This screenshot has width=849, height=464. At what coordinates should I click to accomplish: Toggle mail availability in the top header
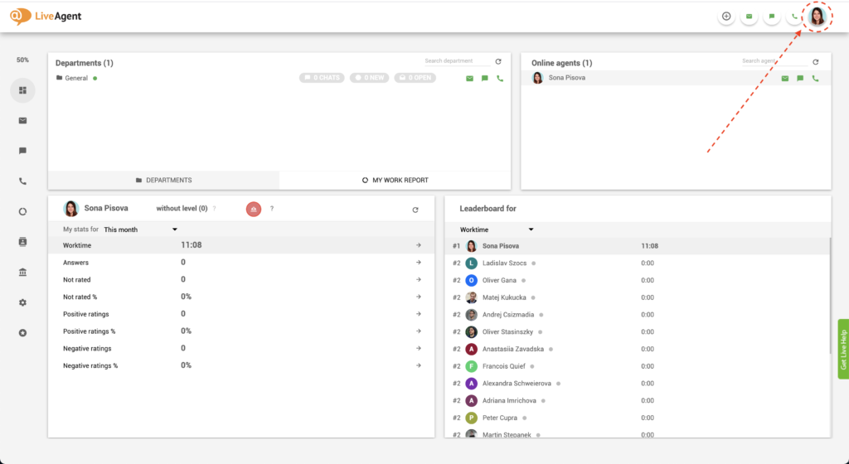tap(749, 16)
